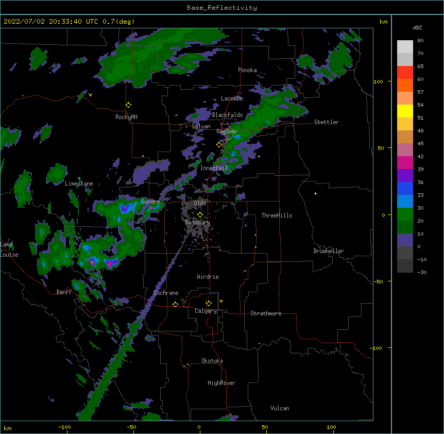The height and width of the screenshot is (434, 444).
Task: Click the yellow marker below Cochrane
Action: pyautogui.click(x=175, y=304)
